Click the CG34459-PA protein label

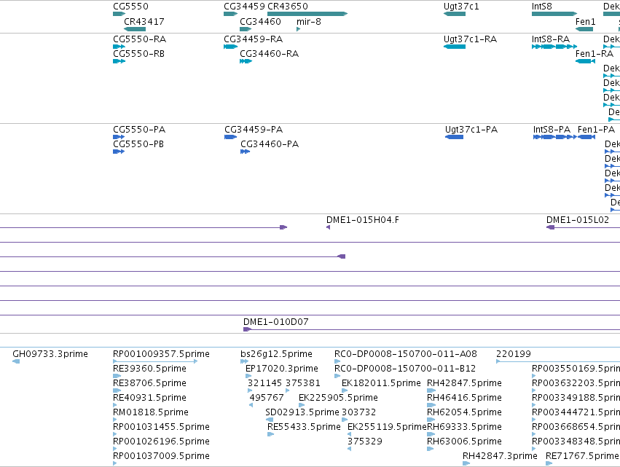click(x=254, y=130)
